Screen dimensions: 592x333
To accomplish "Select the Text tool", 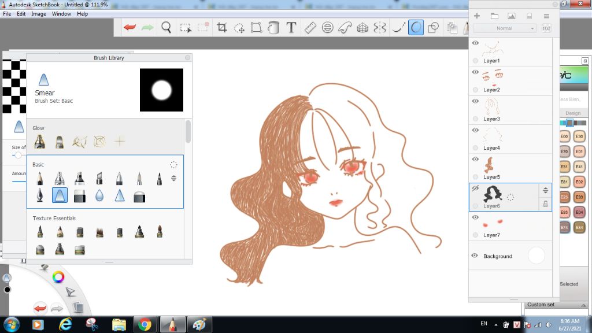I will click(291, 27).
